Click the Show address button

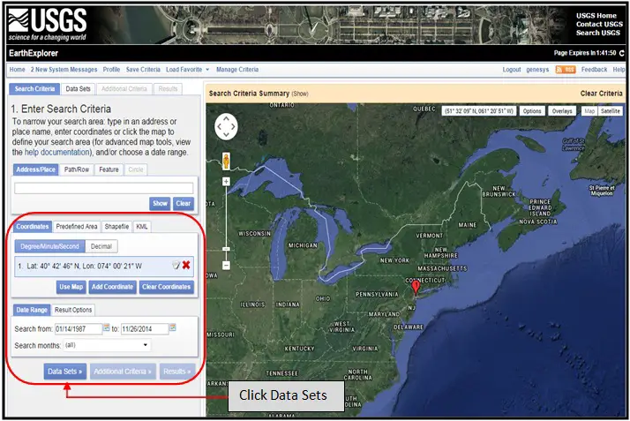point(160,203)
